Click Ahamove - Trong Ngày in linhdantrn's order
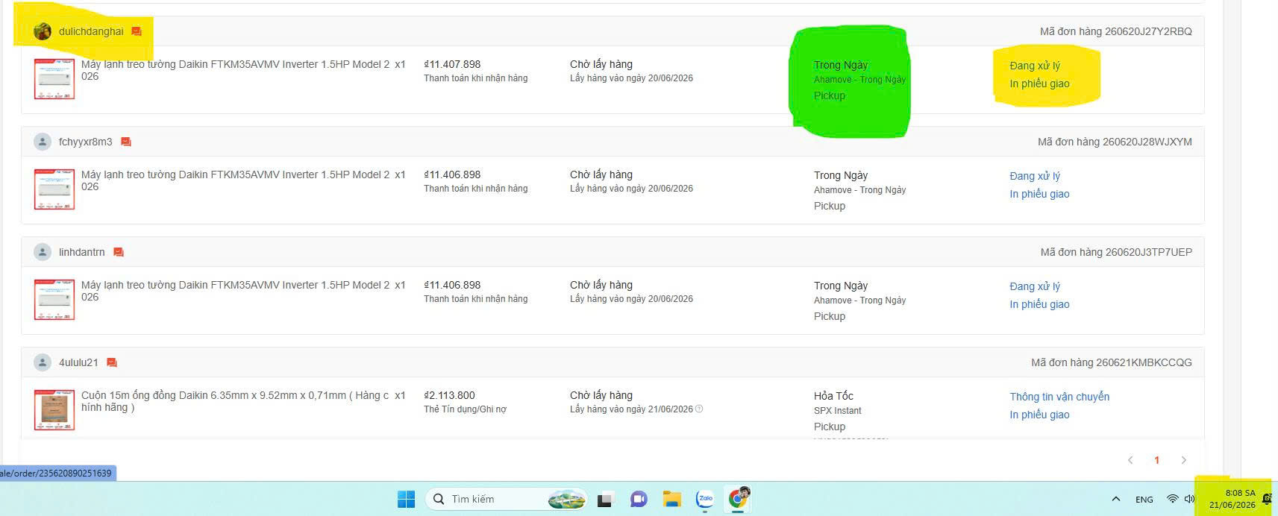Image resolution: width=1278 pixels, height=516 pixels. 859,301
